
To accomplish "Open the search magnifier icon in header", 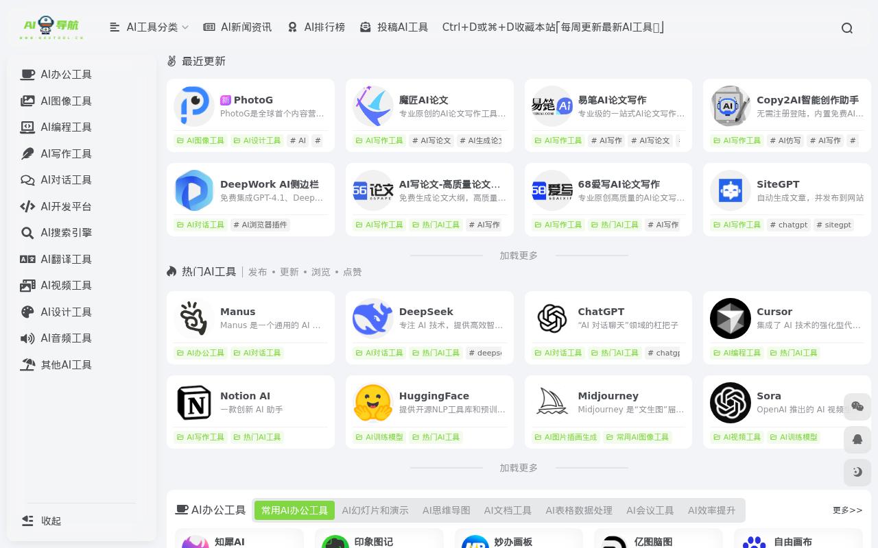I will coord(847,28).
